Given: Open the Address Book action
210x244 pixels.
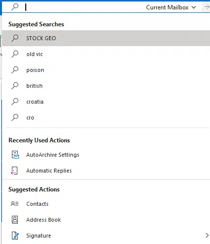Looking at the screenshot, I should click(106, 220).
